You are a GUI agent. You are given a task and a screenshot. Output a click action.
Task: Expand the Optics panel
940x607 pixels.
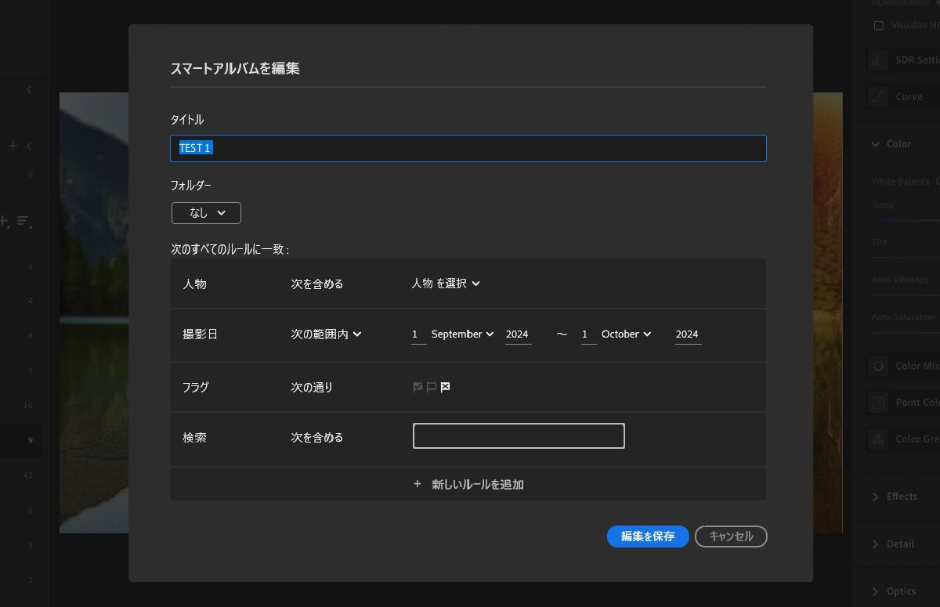(x=901, y=591)
